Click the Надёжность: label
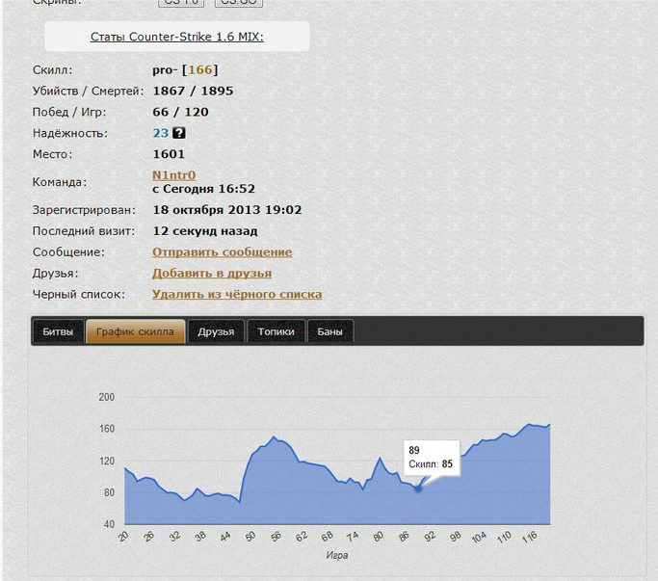Screen dimensions: 658x581 point(70,133)
